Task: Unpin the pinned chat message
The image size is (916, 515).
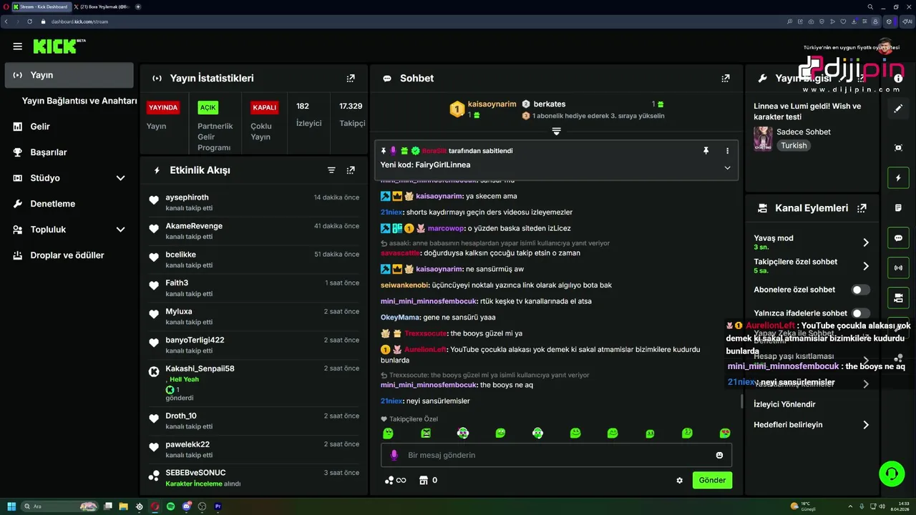Action: coord(706,151)
